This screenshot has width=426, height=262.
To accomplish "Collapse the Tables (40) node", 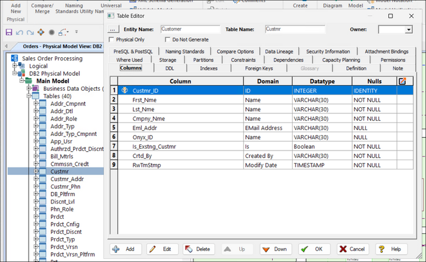I will (29, 96).
